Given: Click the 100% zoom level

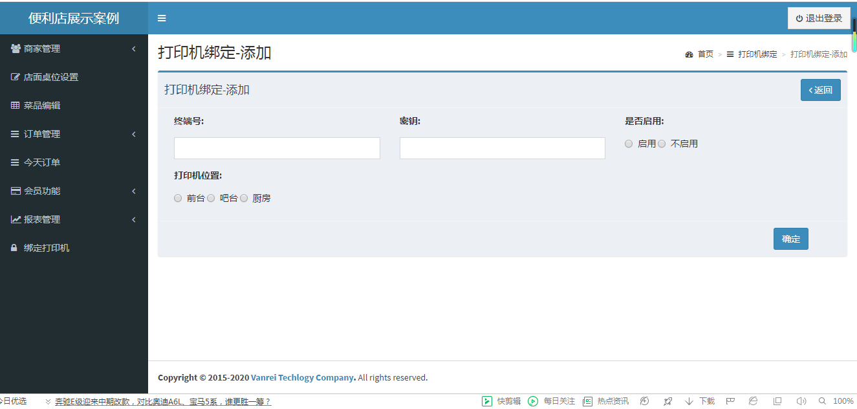Looking at the screenshot, I should [x=843, y=401].
